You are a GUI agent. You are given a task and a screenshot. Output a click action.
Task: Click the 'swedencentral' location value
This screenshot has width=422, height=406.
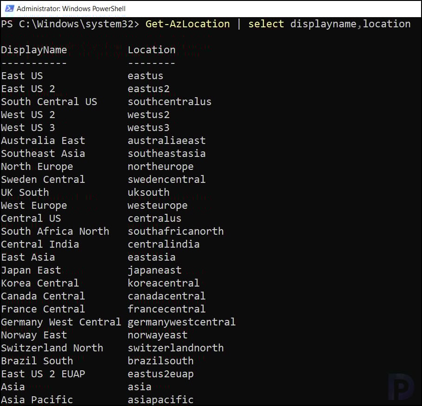click(x=166, y=180)
